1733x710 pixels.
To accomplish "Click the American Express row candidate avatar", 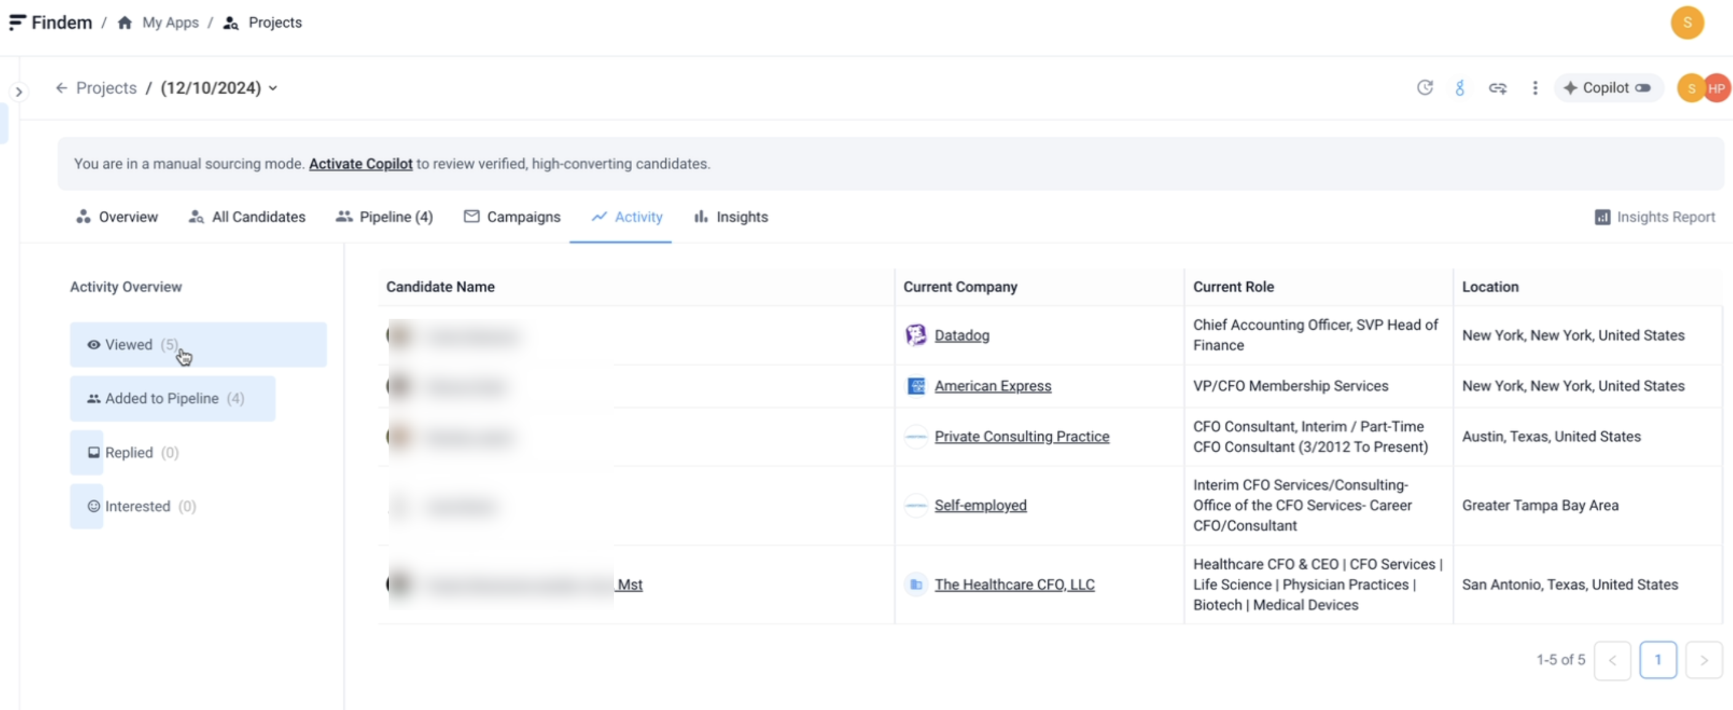I will [x=400, y=386].
